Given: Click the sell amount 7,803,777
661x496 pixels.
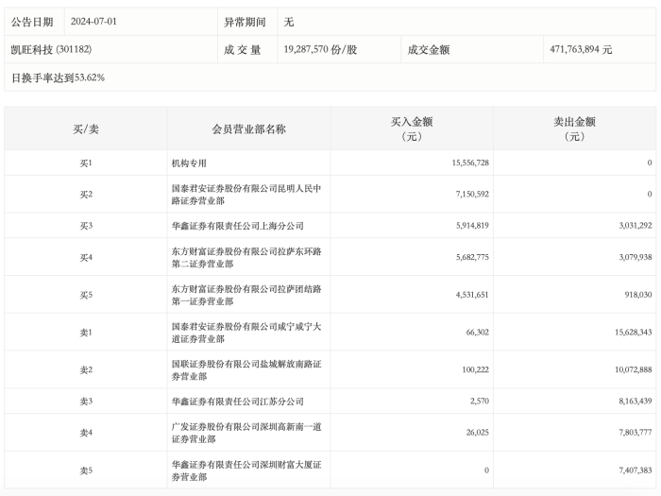Looking at the screenshot, I should click(x=636, y=433).
